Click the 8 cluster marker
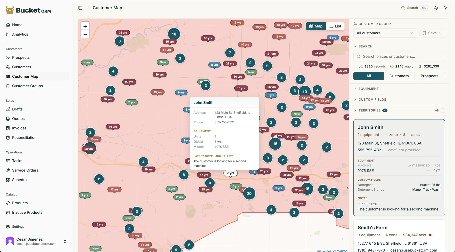Image resolution: width=455 pixels, height=252 pixels. (184, 175)
